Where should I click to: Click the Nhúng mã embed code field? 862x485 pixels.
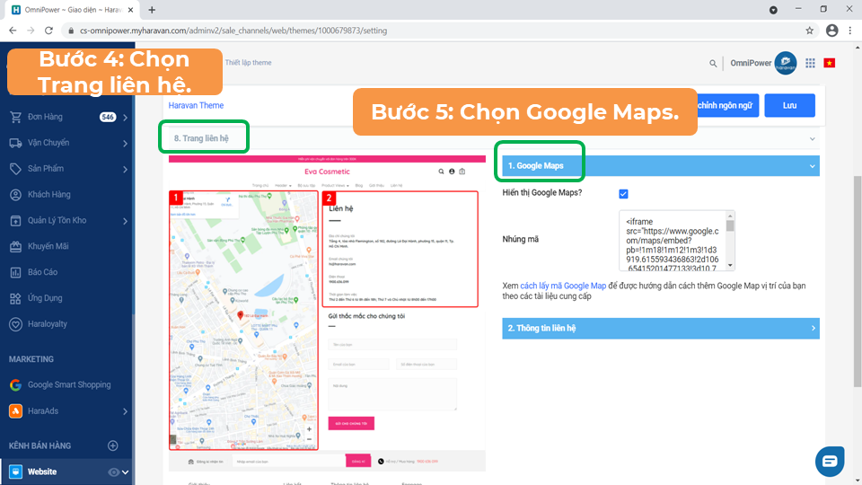click(x=673, y=241)
